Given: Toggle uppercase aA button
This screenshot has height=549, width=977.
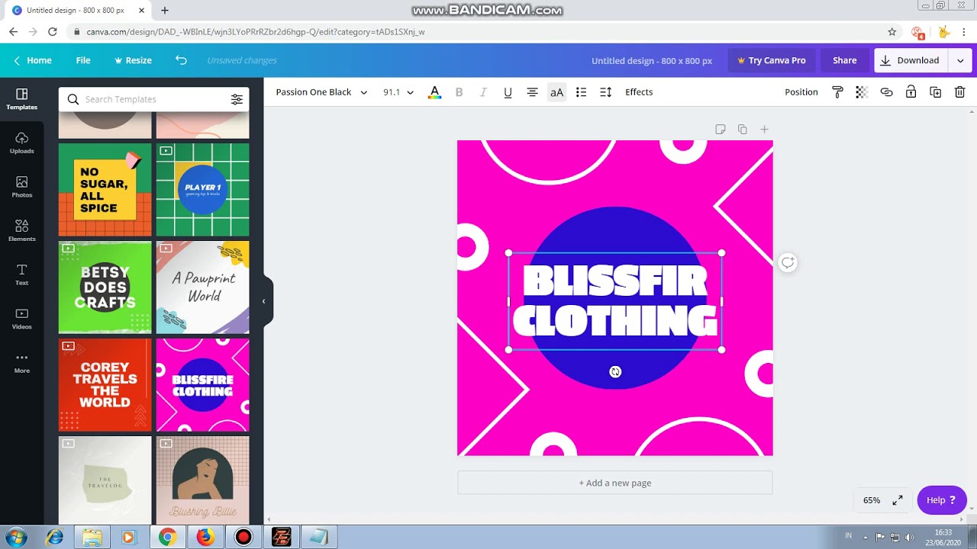Looking at the screenshot, I should click(556, 92).
